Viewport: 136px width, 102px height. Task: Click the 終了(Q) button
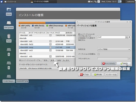coord(84,75)
